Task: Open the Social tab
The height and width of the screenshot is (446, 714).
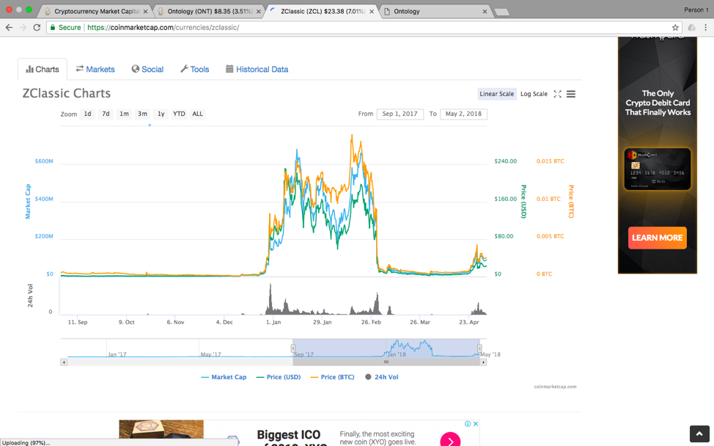Action: tap(147, 69)
